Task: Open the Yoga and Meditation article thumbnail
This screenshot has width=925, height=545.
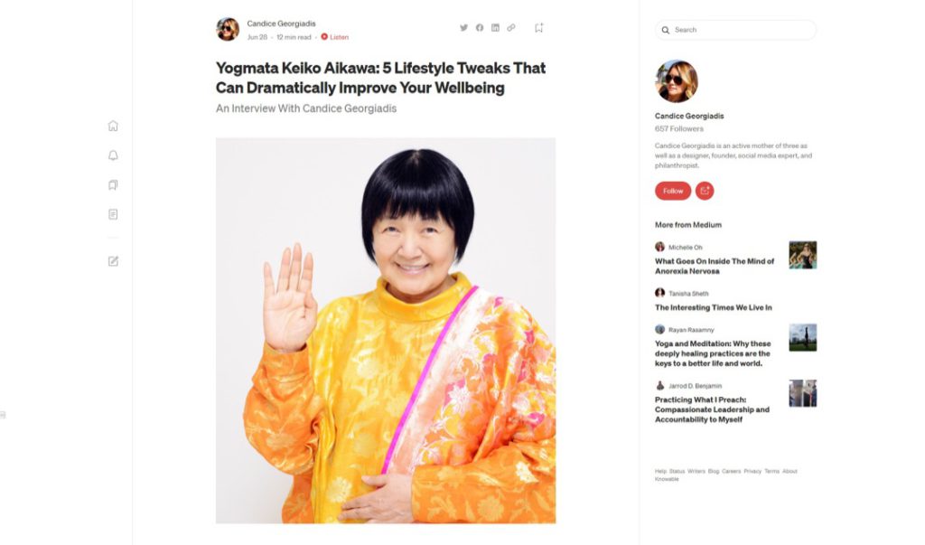Action: coord(803,337)
